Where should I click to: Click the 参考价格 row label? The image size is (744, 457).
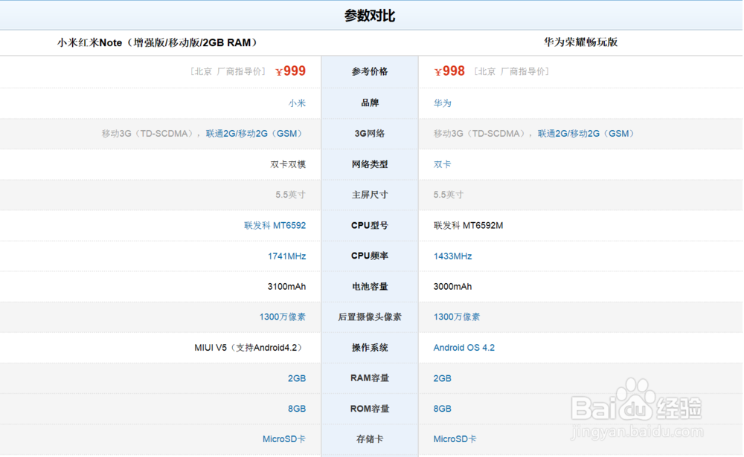[x=370, y=71]
